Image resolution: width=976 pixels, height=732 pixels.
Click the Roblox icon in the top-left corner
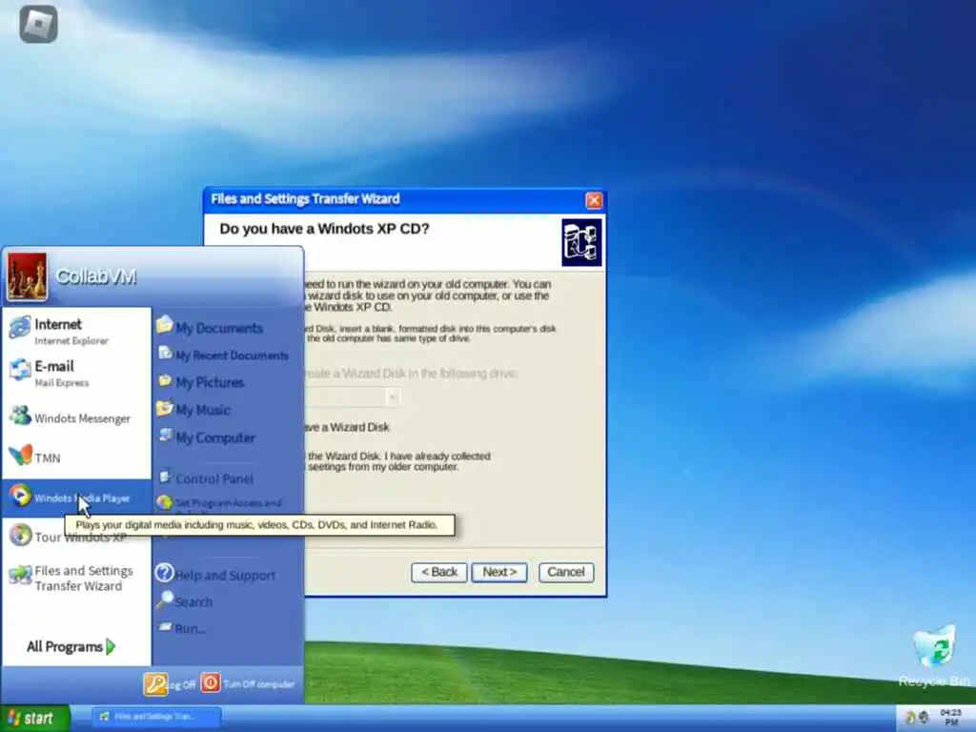tap(38, 24)
